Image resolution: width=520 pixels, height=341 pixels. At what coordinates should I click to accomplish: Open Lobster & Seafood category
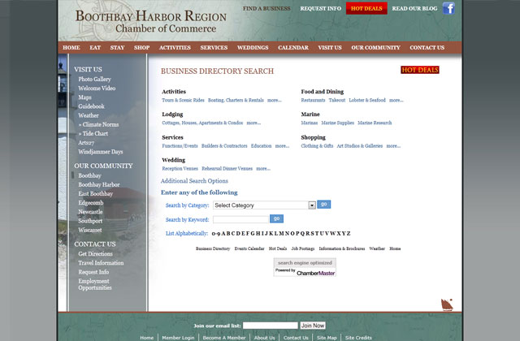point(367,100)
